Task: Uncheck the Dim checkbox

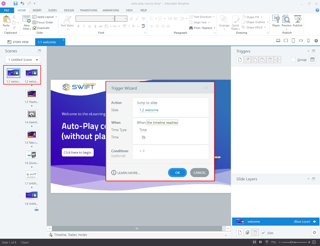Action: (x=263, y=233)
